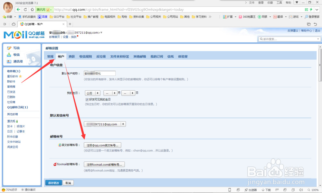This screenshot has height=193, width=322.
Task: Open 手机收藏夹 mobile bookmarks
Action: pos(27,17)
